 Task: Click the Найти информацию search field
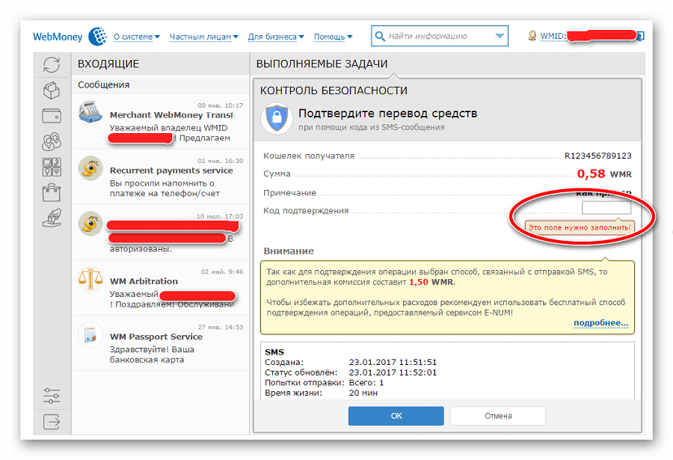click(x=440, y=36)
